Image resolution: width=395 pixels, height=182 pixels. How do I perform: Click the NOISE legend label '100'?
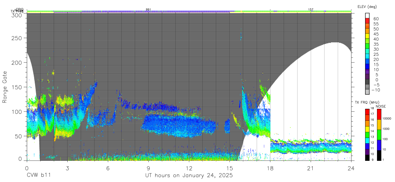(x=385, y=139)
